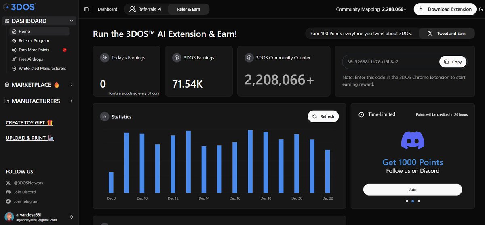The image size is (485, 225).
Task: Click the large Discord logo
Action: click(413, 141)
